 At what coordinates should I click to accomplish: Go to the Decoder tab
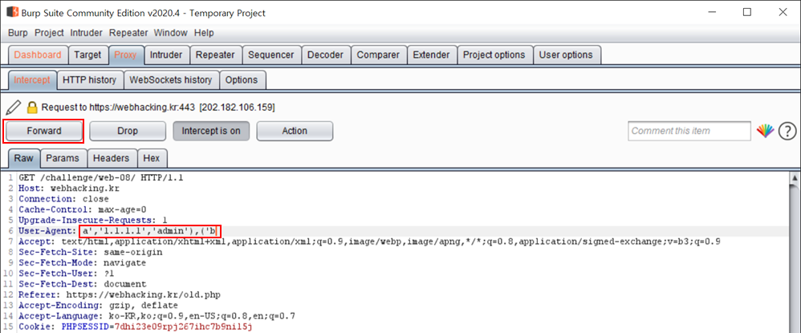click(x=325, y=55)
